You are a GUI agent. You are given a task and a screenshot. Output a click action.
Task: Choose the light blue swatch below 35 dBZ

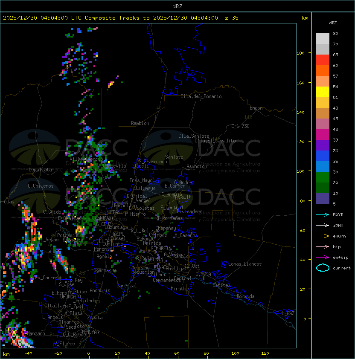[323, 166]
